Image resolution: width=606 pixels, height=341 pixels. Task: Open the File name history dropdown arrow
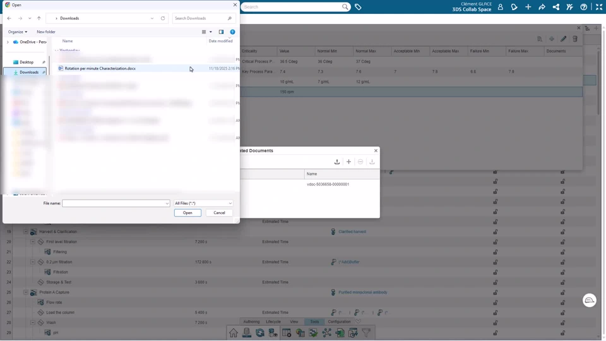point(167,203)
